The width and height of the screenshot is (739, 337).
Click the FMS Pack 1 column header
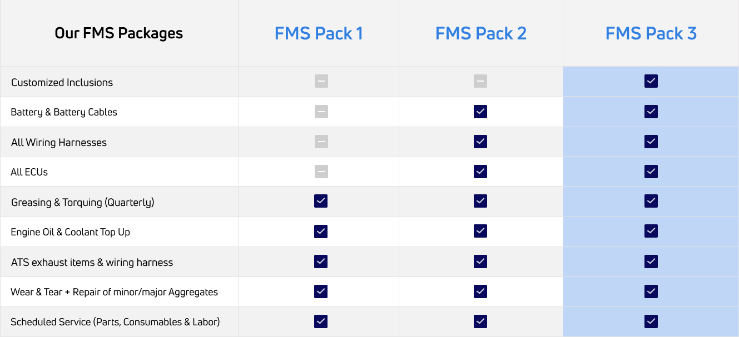click(x=319, y=33)
